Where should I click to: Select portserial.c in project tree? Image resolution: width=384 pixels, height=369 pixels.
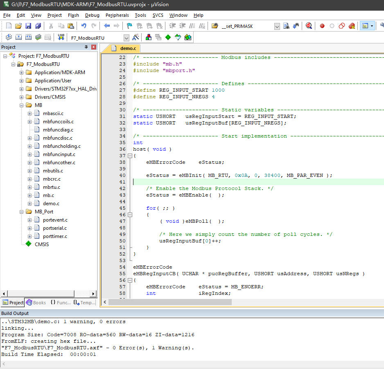(54, 228)
